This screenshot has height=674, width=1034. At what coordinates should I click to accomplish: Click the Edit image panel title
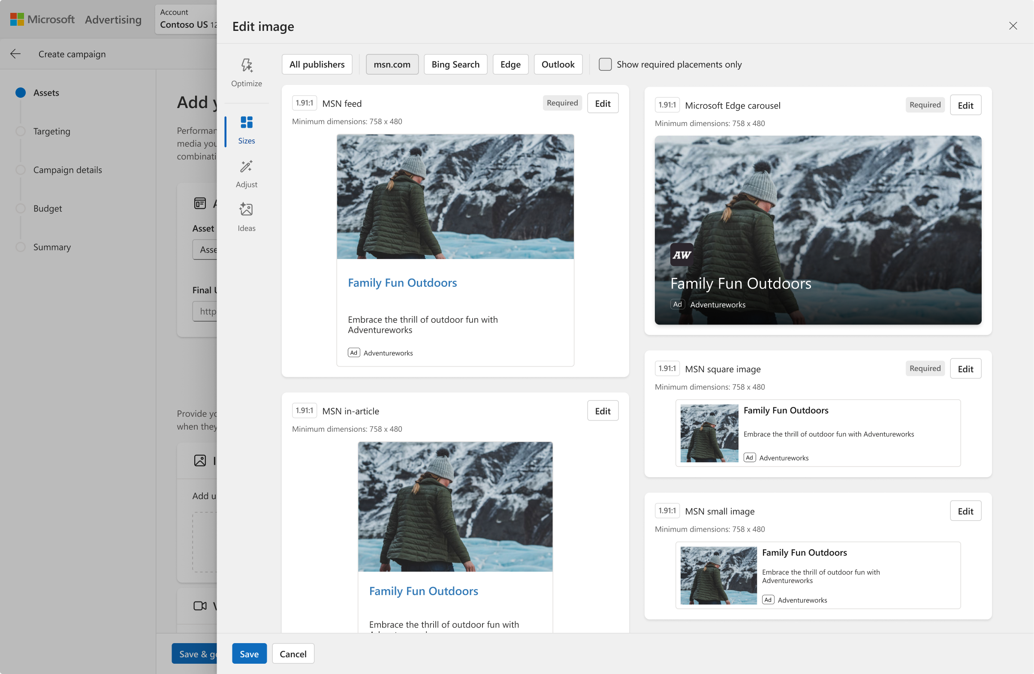(263, 27)
